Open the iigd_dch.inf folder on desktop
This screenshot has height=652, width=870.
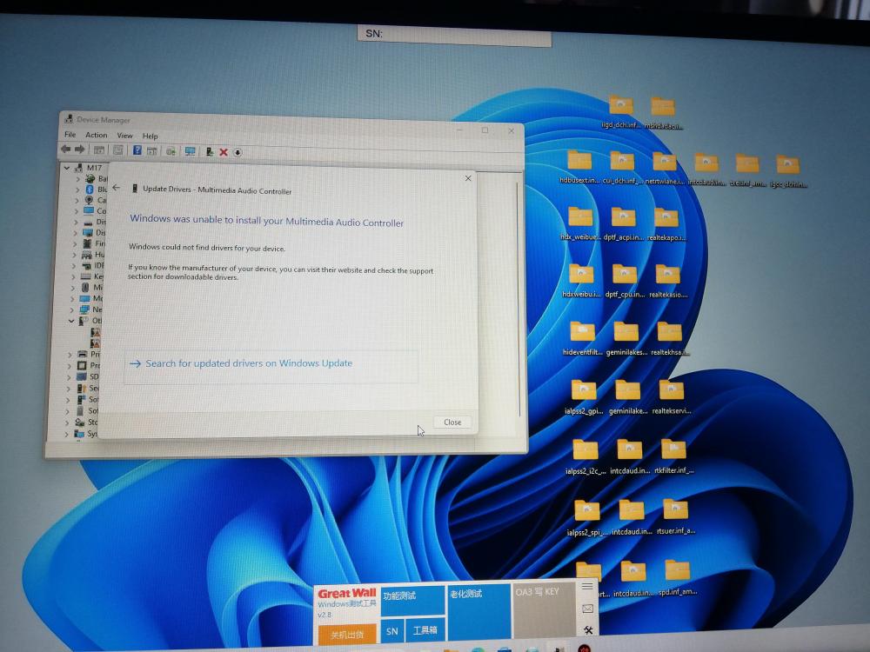(x=620, y=111)
